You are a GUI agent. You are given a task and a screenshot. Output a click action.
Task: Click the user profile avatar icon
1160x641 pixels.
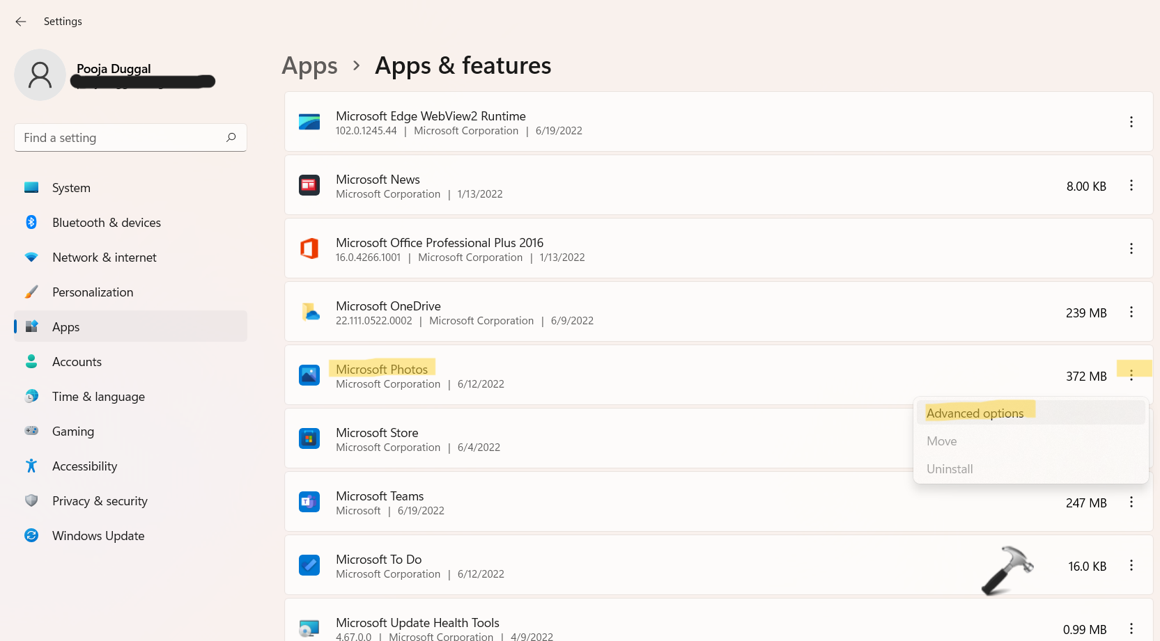coord(40,75)
